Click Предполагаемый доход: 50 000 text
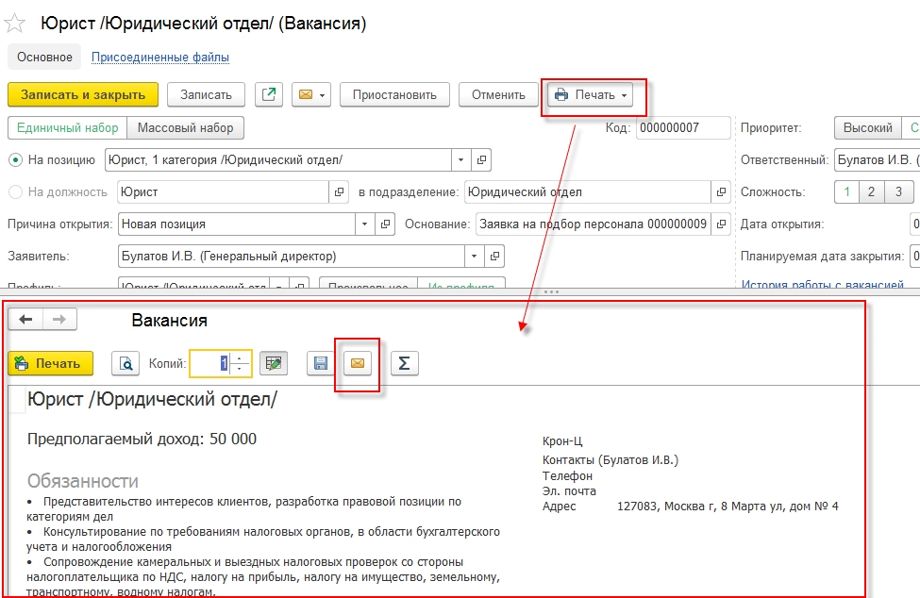 [x=142, y=440]
